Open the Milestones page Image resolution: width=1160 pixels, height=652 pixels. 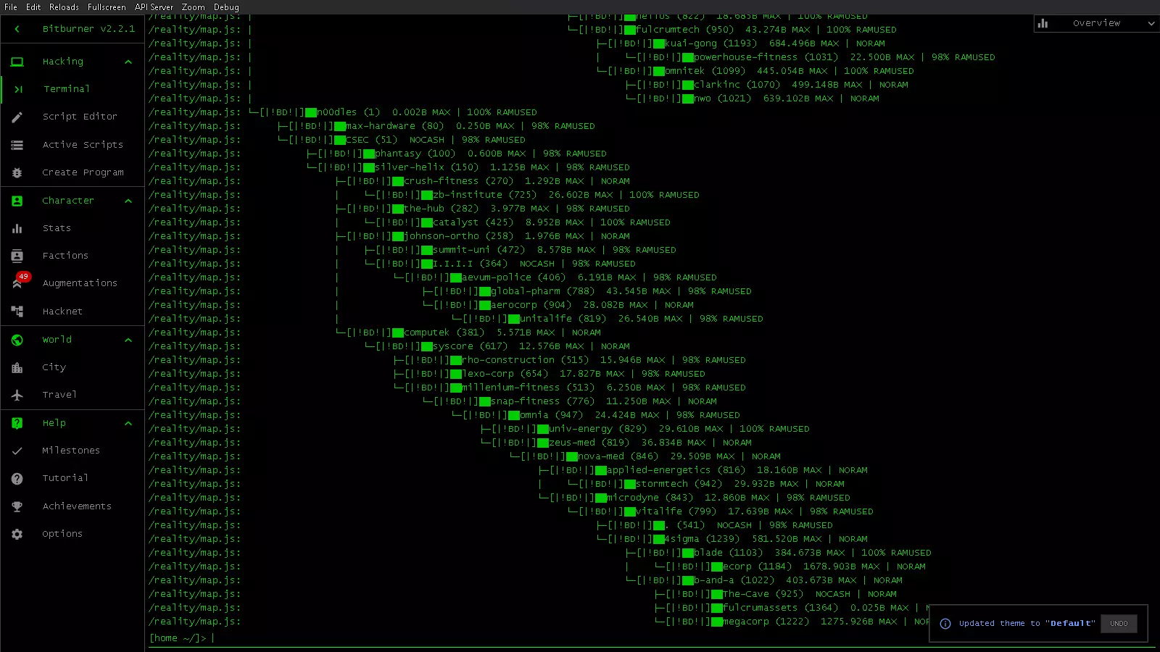72,451
